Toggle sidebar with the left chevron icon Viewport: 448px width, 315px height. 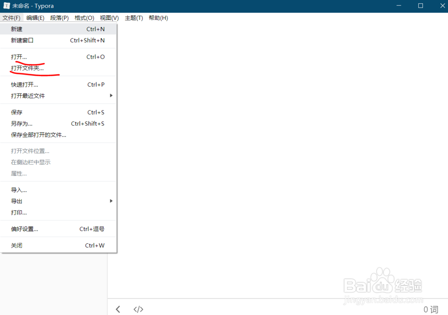(118, 309)
